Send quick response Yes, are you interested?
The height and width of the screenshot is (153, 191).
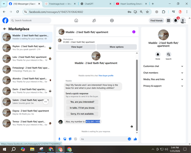[x=82, y=102]
